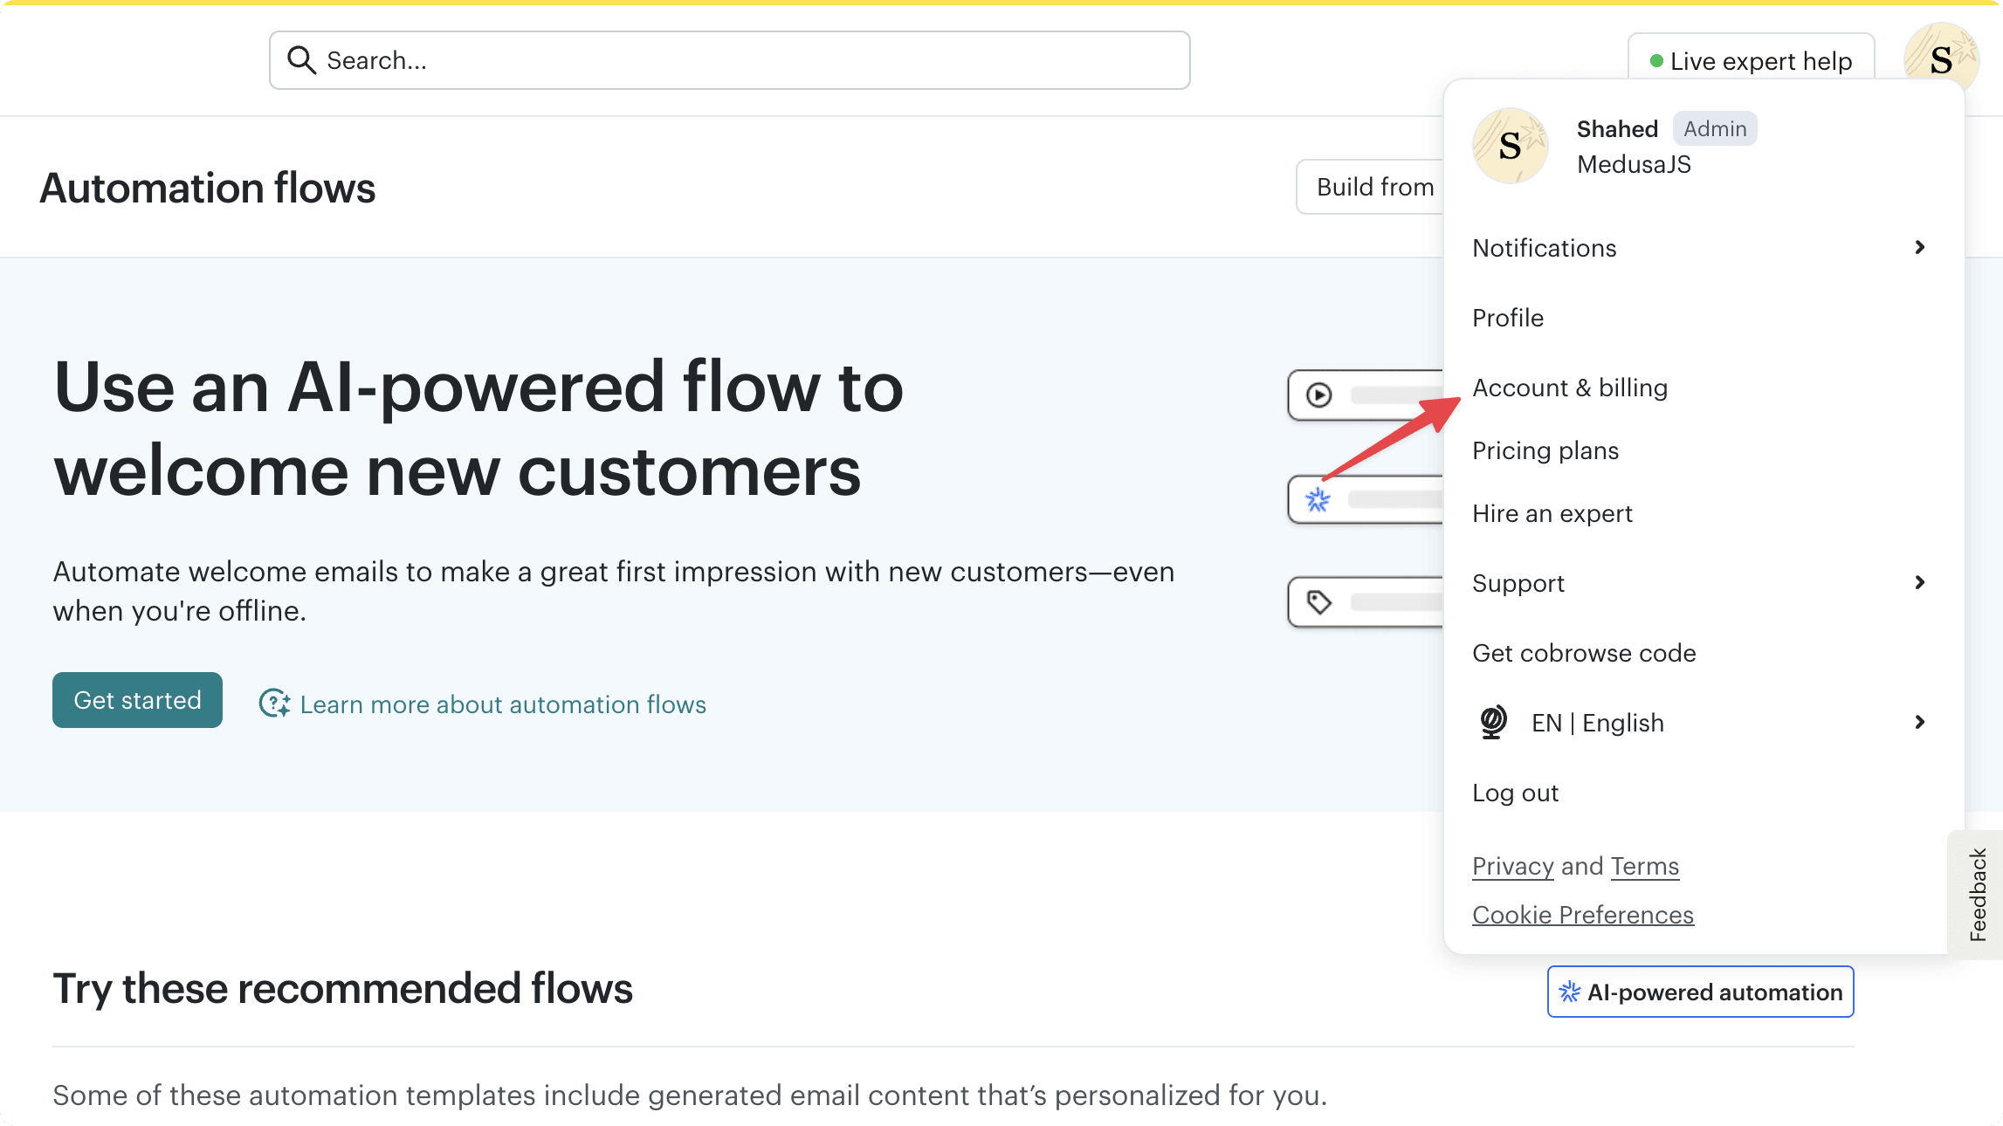Click the search magnifier icon
Viewport: 2003px width, 1126px height.
tap(302, 59)
